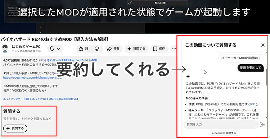This screenshot has width=270, height=139.
Task: Click the Gemini sparkle icon above summary
Action: tap(188, 77)
